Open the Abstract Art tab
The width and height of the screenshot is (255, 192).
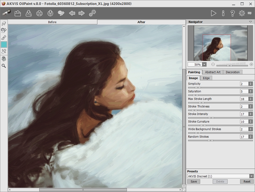pyautogui.click(x=212, y=72)
